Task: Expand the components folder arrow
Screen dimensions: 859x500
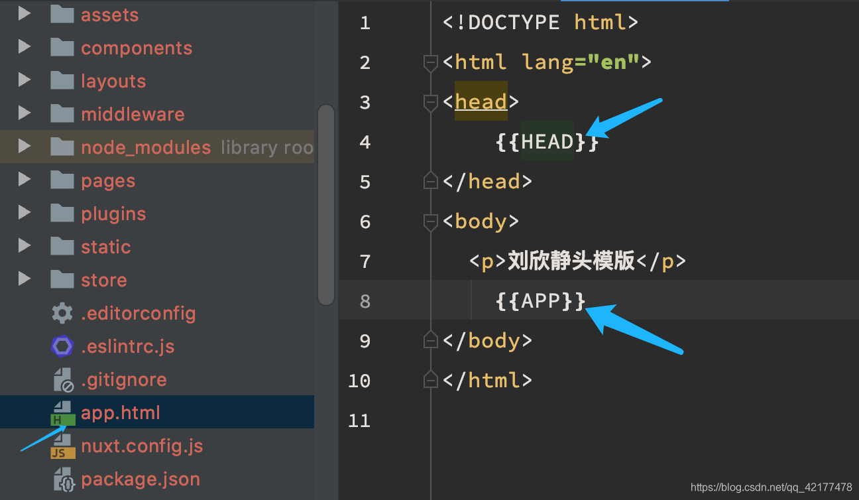Action: [x=25, y=46]
